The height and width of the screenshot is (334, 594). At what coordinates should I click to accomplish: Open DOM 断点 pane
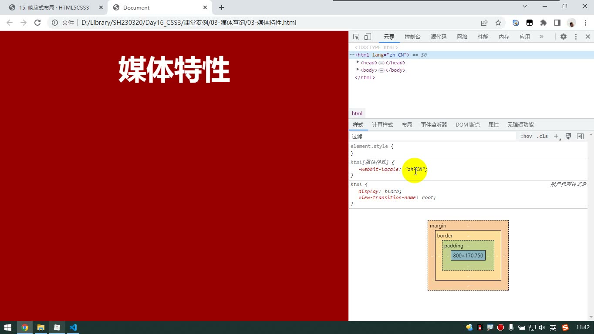tap(468, 125)
